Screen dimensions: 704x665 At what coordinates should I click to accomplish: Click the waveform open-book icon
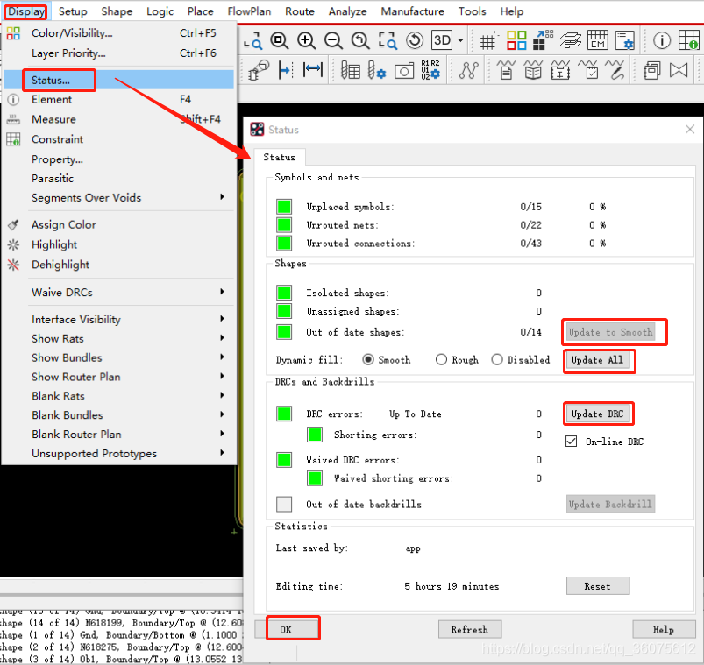533,70
